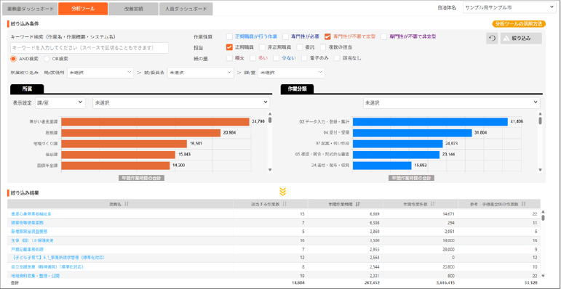This screenshot has width=561, height=289.
Task: Sort by 該当する作業数 column icon
Action: click(x=285, y=203)
